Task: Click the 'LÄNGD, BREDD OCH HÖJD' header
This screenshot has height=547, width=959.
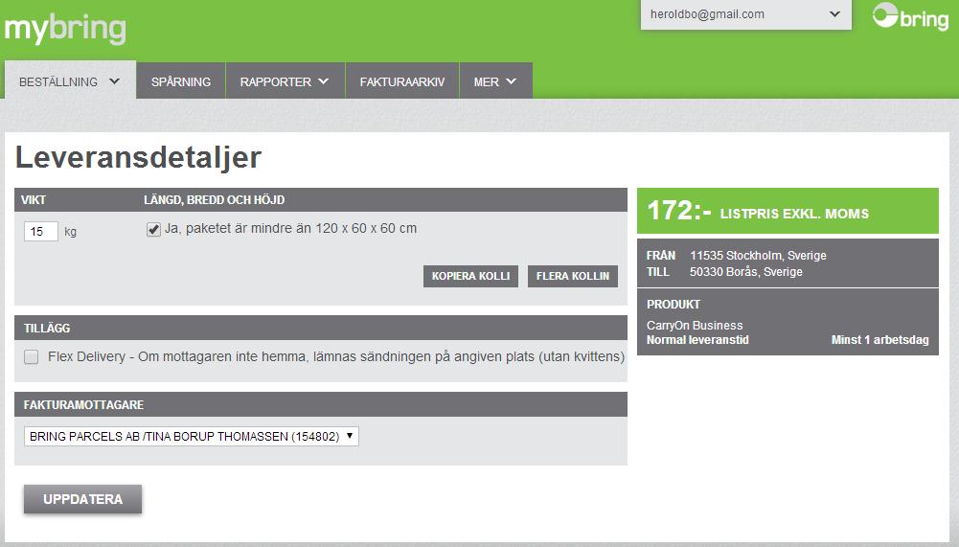Action: tap(214, 200)
